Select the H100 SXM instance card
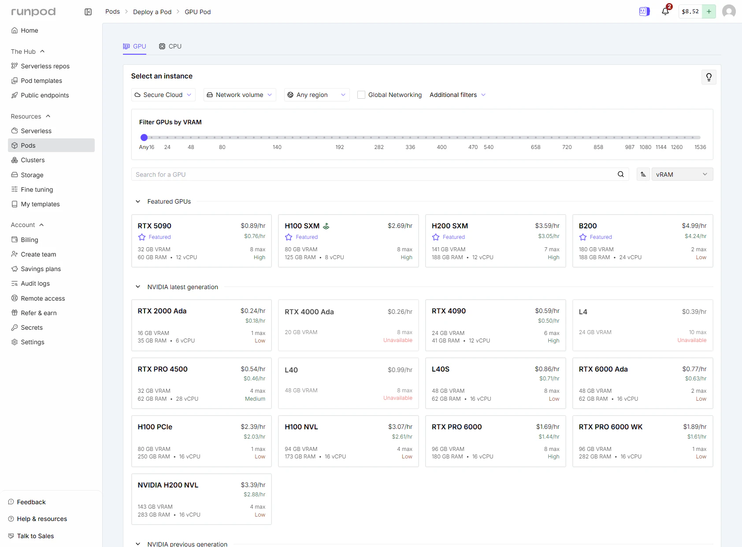This screenshot has height=547, width=742. pos(348,241)
